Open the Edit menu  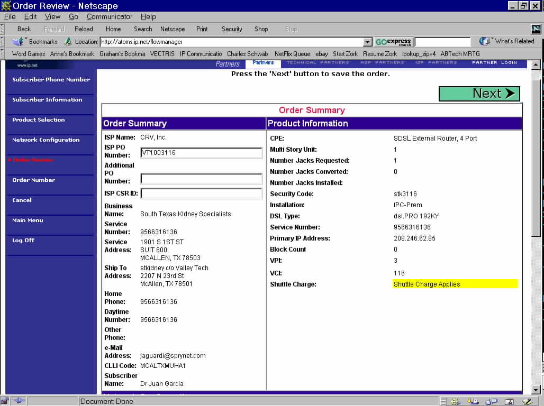pos(30,16)
